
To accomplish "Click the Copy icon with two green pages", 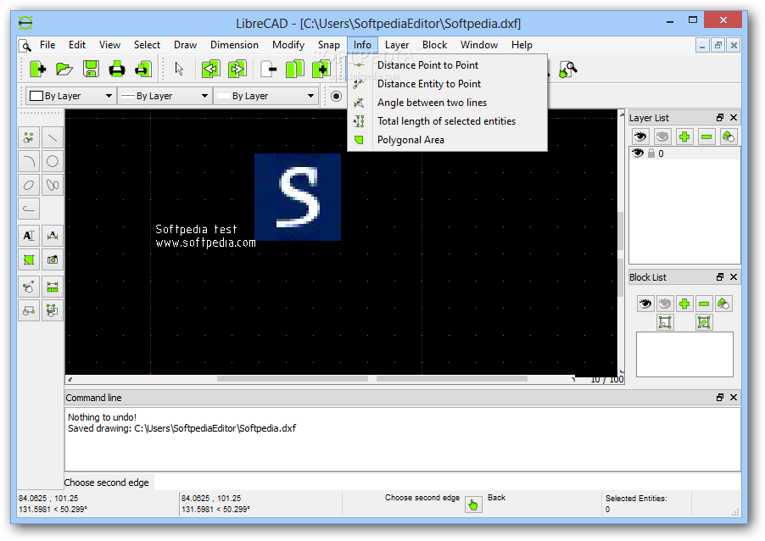I will coord(294,70).
